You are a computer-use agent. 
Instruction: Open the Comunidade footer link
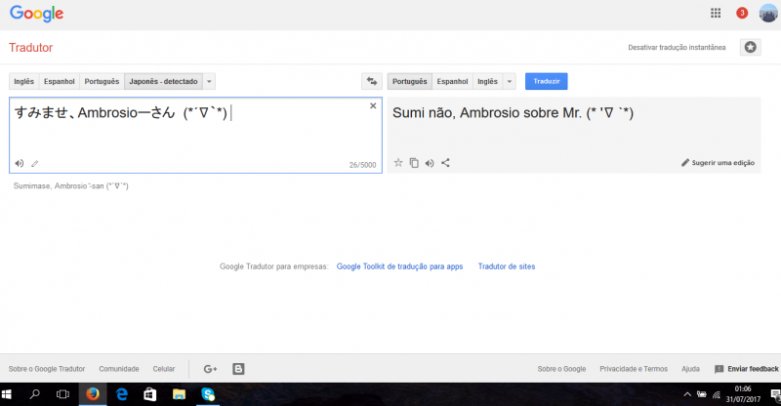(x=119, y=369)
